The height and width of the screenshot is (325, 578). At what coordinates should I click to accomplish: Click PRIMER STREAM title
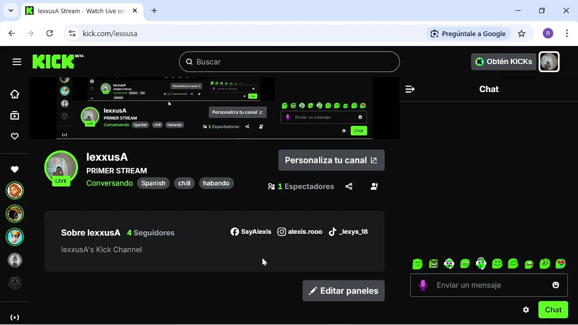[117, 171]
